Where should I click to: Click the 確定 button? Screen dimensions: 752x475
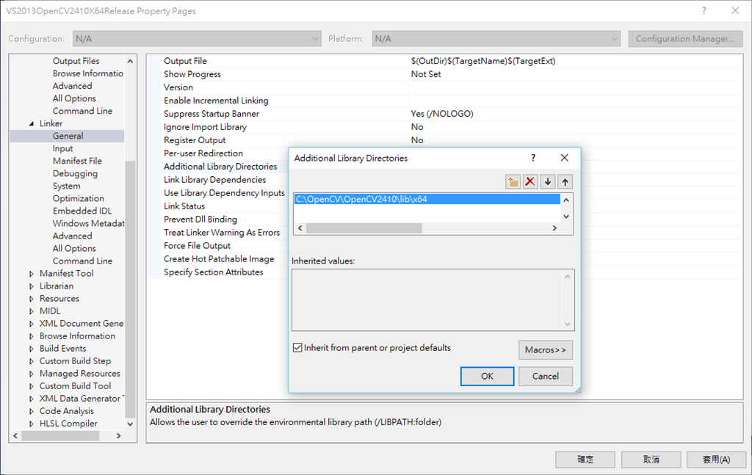coord(585,459)
